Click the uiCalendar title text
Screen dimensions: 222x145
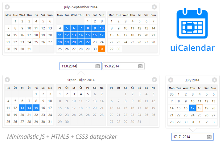click(x=192, y=48)
